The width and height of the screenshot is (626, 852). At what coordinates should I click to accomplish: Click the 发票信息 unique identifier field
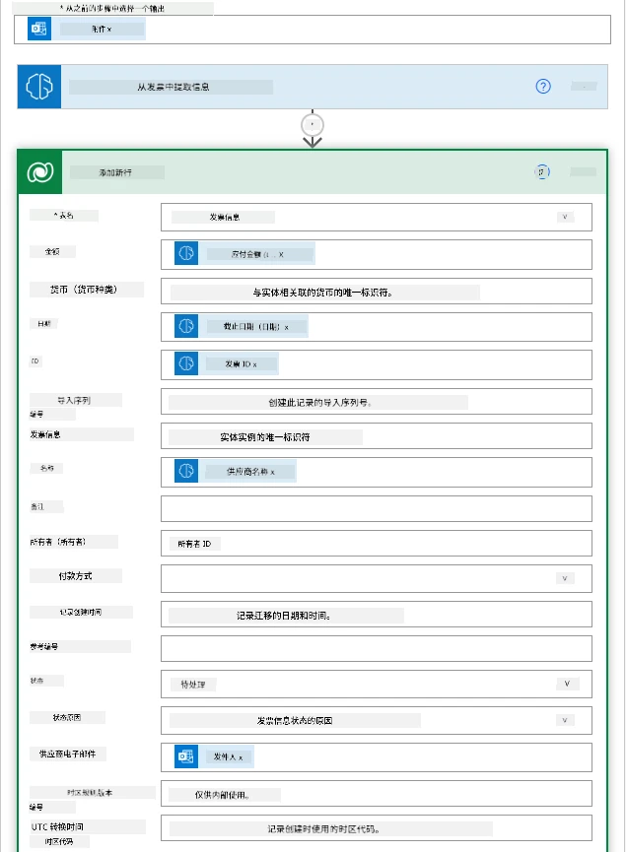coord(377,436)
